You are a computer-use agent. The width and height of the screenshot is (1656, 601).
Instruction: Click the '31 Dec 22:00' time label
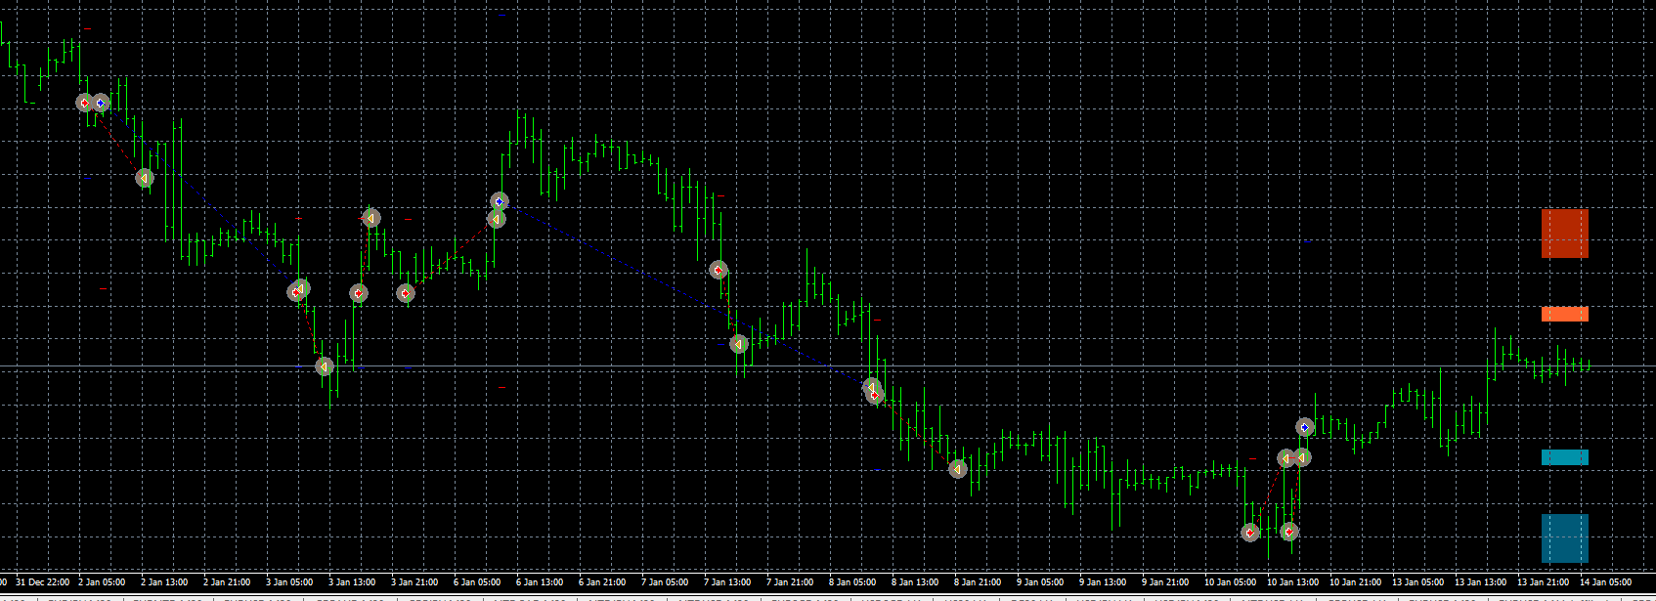click(x=43, y=582)
